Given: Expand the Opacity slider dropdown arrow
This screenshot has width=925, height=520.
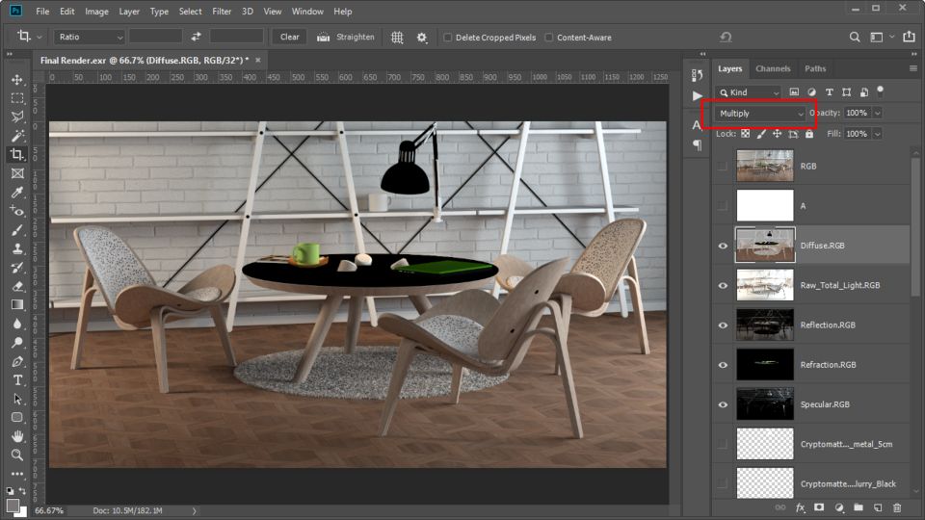Looking at the screenshot, I should point(877,114).
